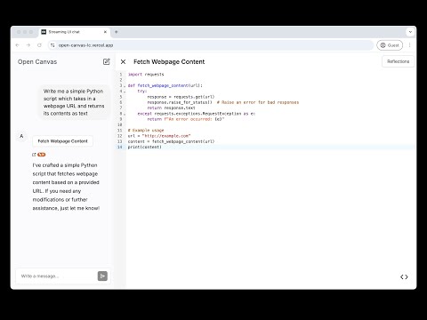Click the Fetch Webpage Content canvas title

click(x=169, y=61)
